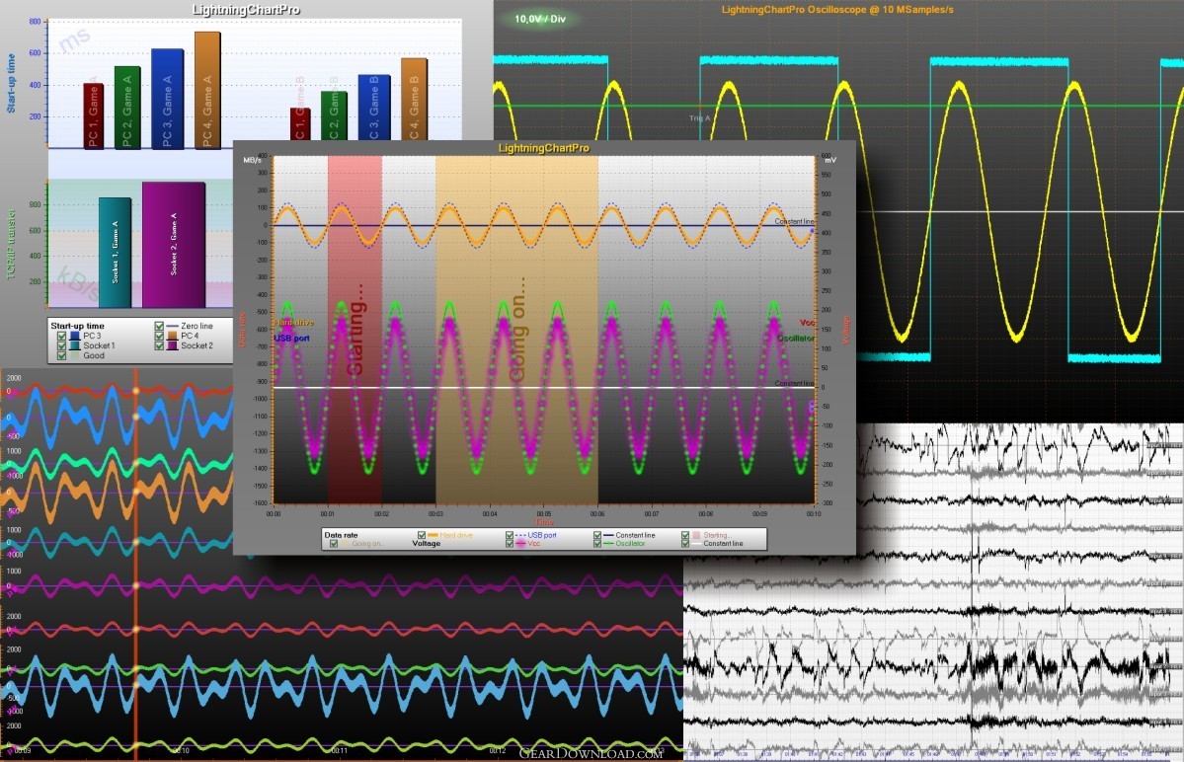Click the ms unit watermark label in the bar chart
1184x762 pixels.
click(x=75, y=39)
